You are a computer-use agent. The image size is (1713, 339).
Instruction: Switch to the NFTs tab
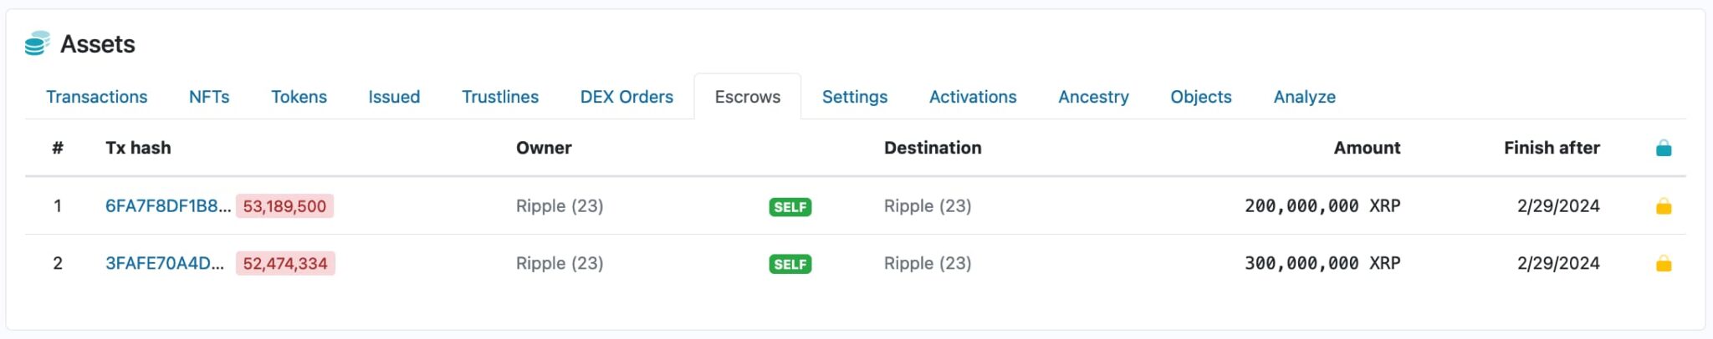(x=209, y=97)
